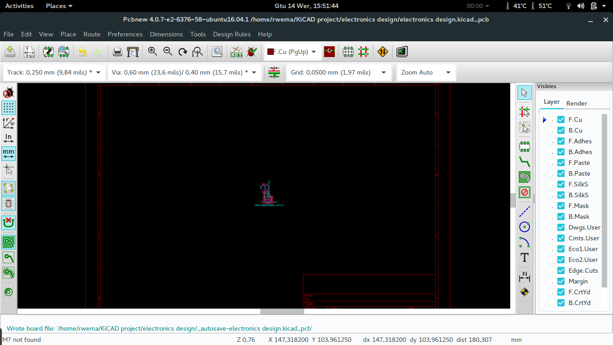Open the active layer dropdown showing F.Cu
Viewport: 613px width, 345px height.
292,52
